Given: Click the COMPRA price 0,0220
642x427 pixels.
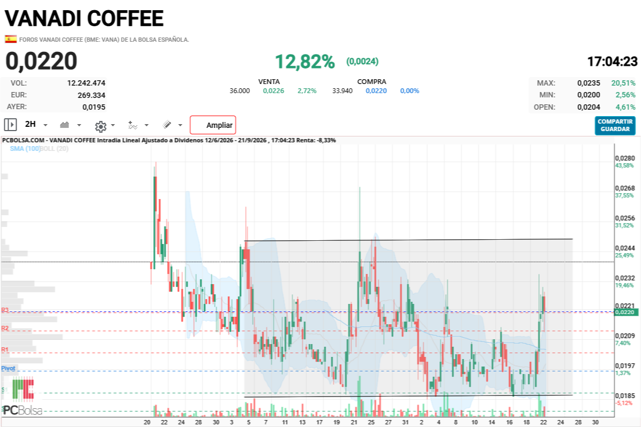Looking at the screenshot, I should coord(376,90).
